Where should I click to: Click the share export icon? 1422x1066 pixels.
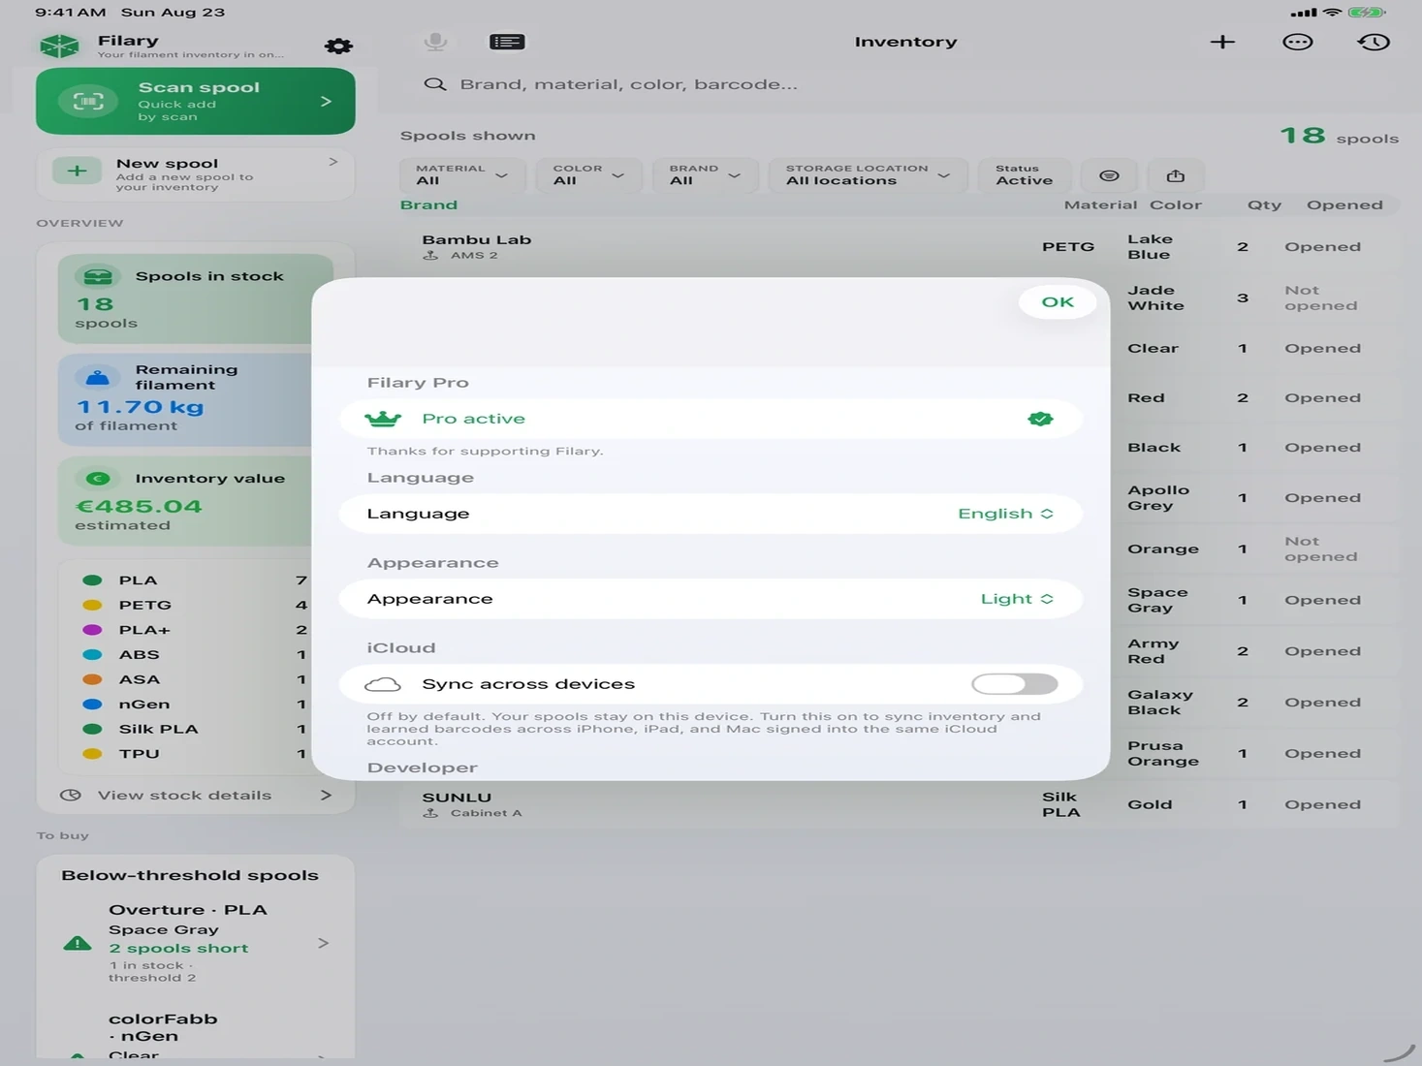pyautogui.click(x=1175, y=175)
